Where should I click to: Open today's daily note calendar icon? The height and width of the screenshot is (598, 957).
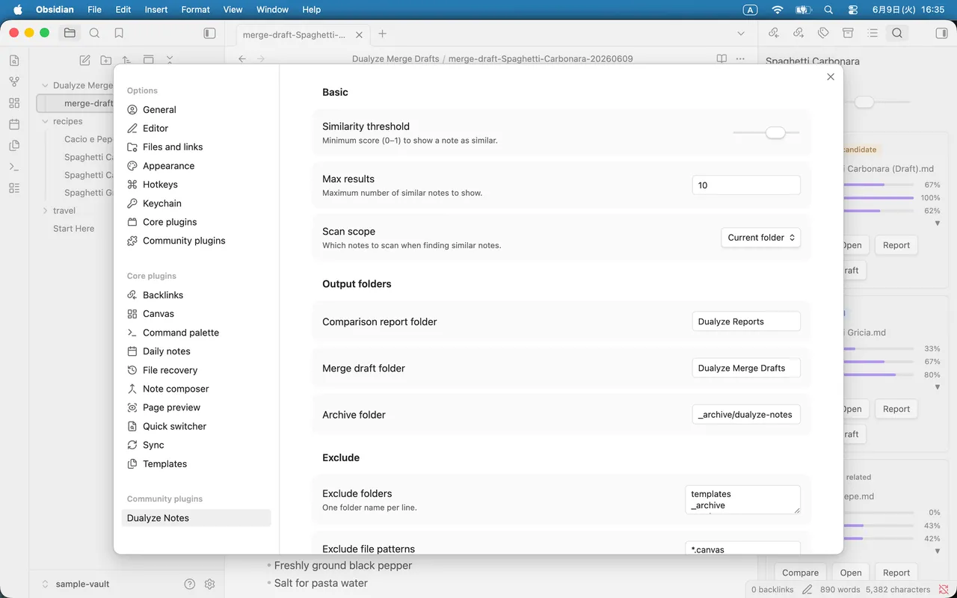[14, 124]
